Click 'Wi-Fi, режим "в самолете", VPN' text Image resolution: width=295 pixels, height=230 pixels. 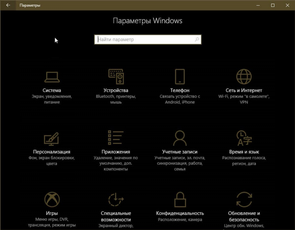coord(244,99)
